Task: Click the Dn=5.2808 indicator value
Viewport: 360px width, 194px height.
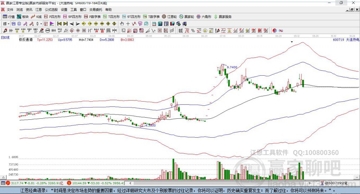Action: pos(107,40)
